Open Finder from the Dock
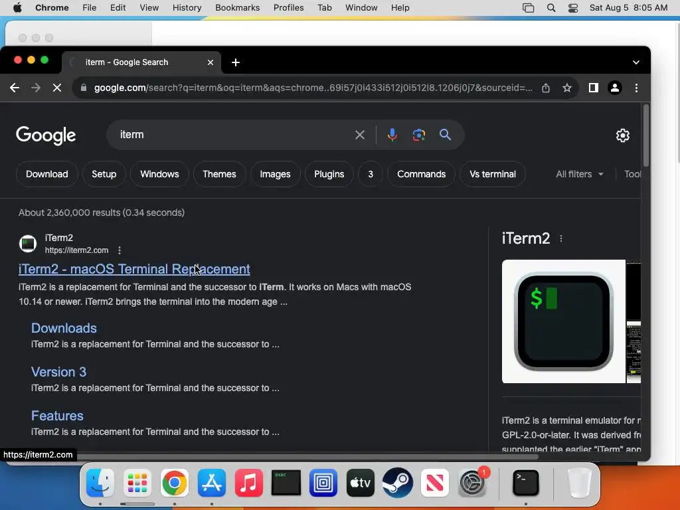 point(100,483)
